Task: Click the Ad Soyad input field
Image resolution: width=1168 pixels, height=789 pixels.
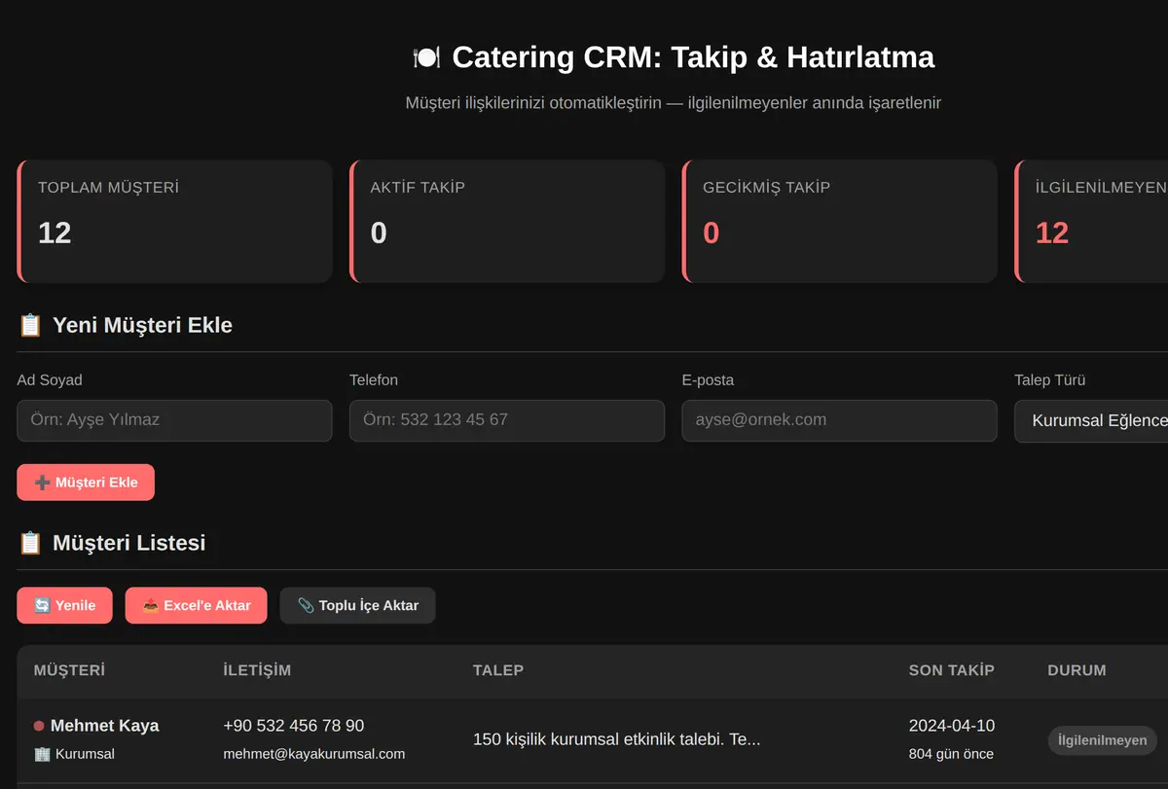Action: [174, 420]
